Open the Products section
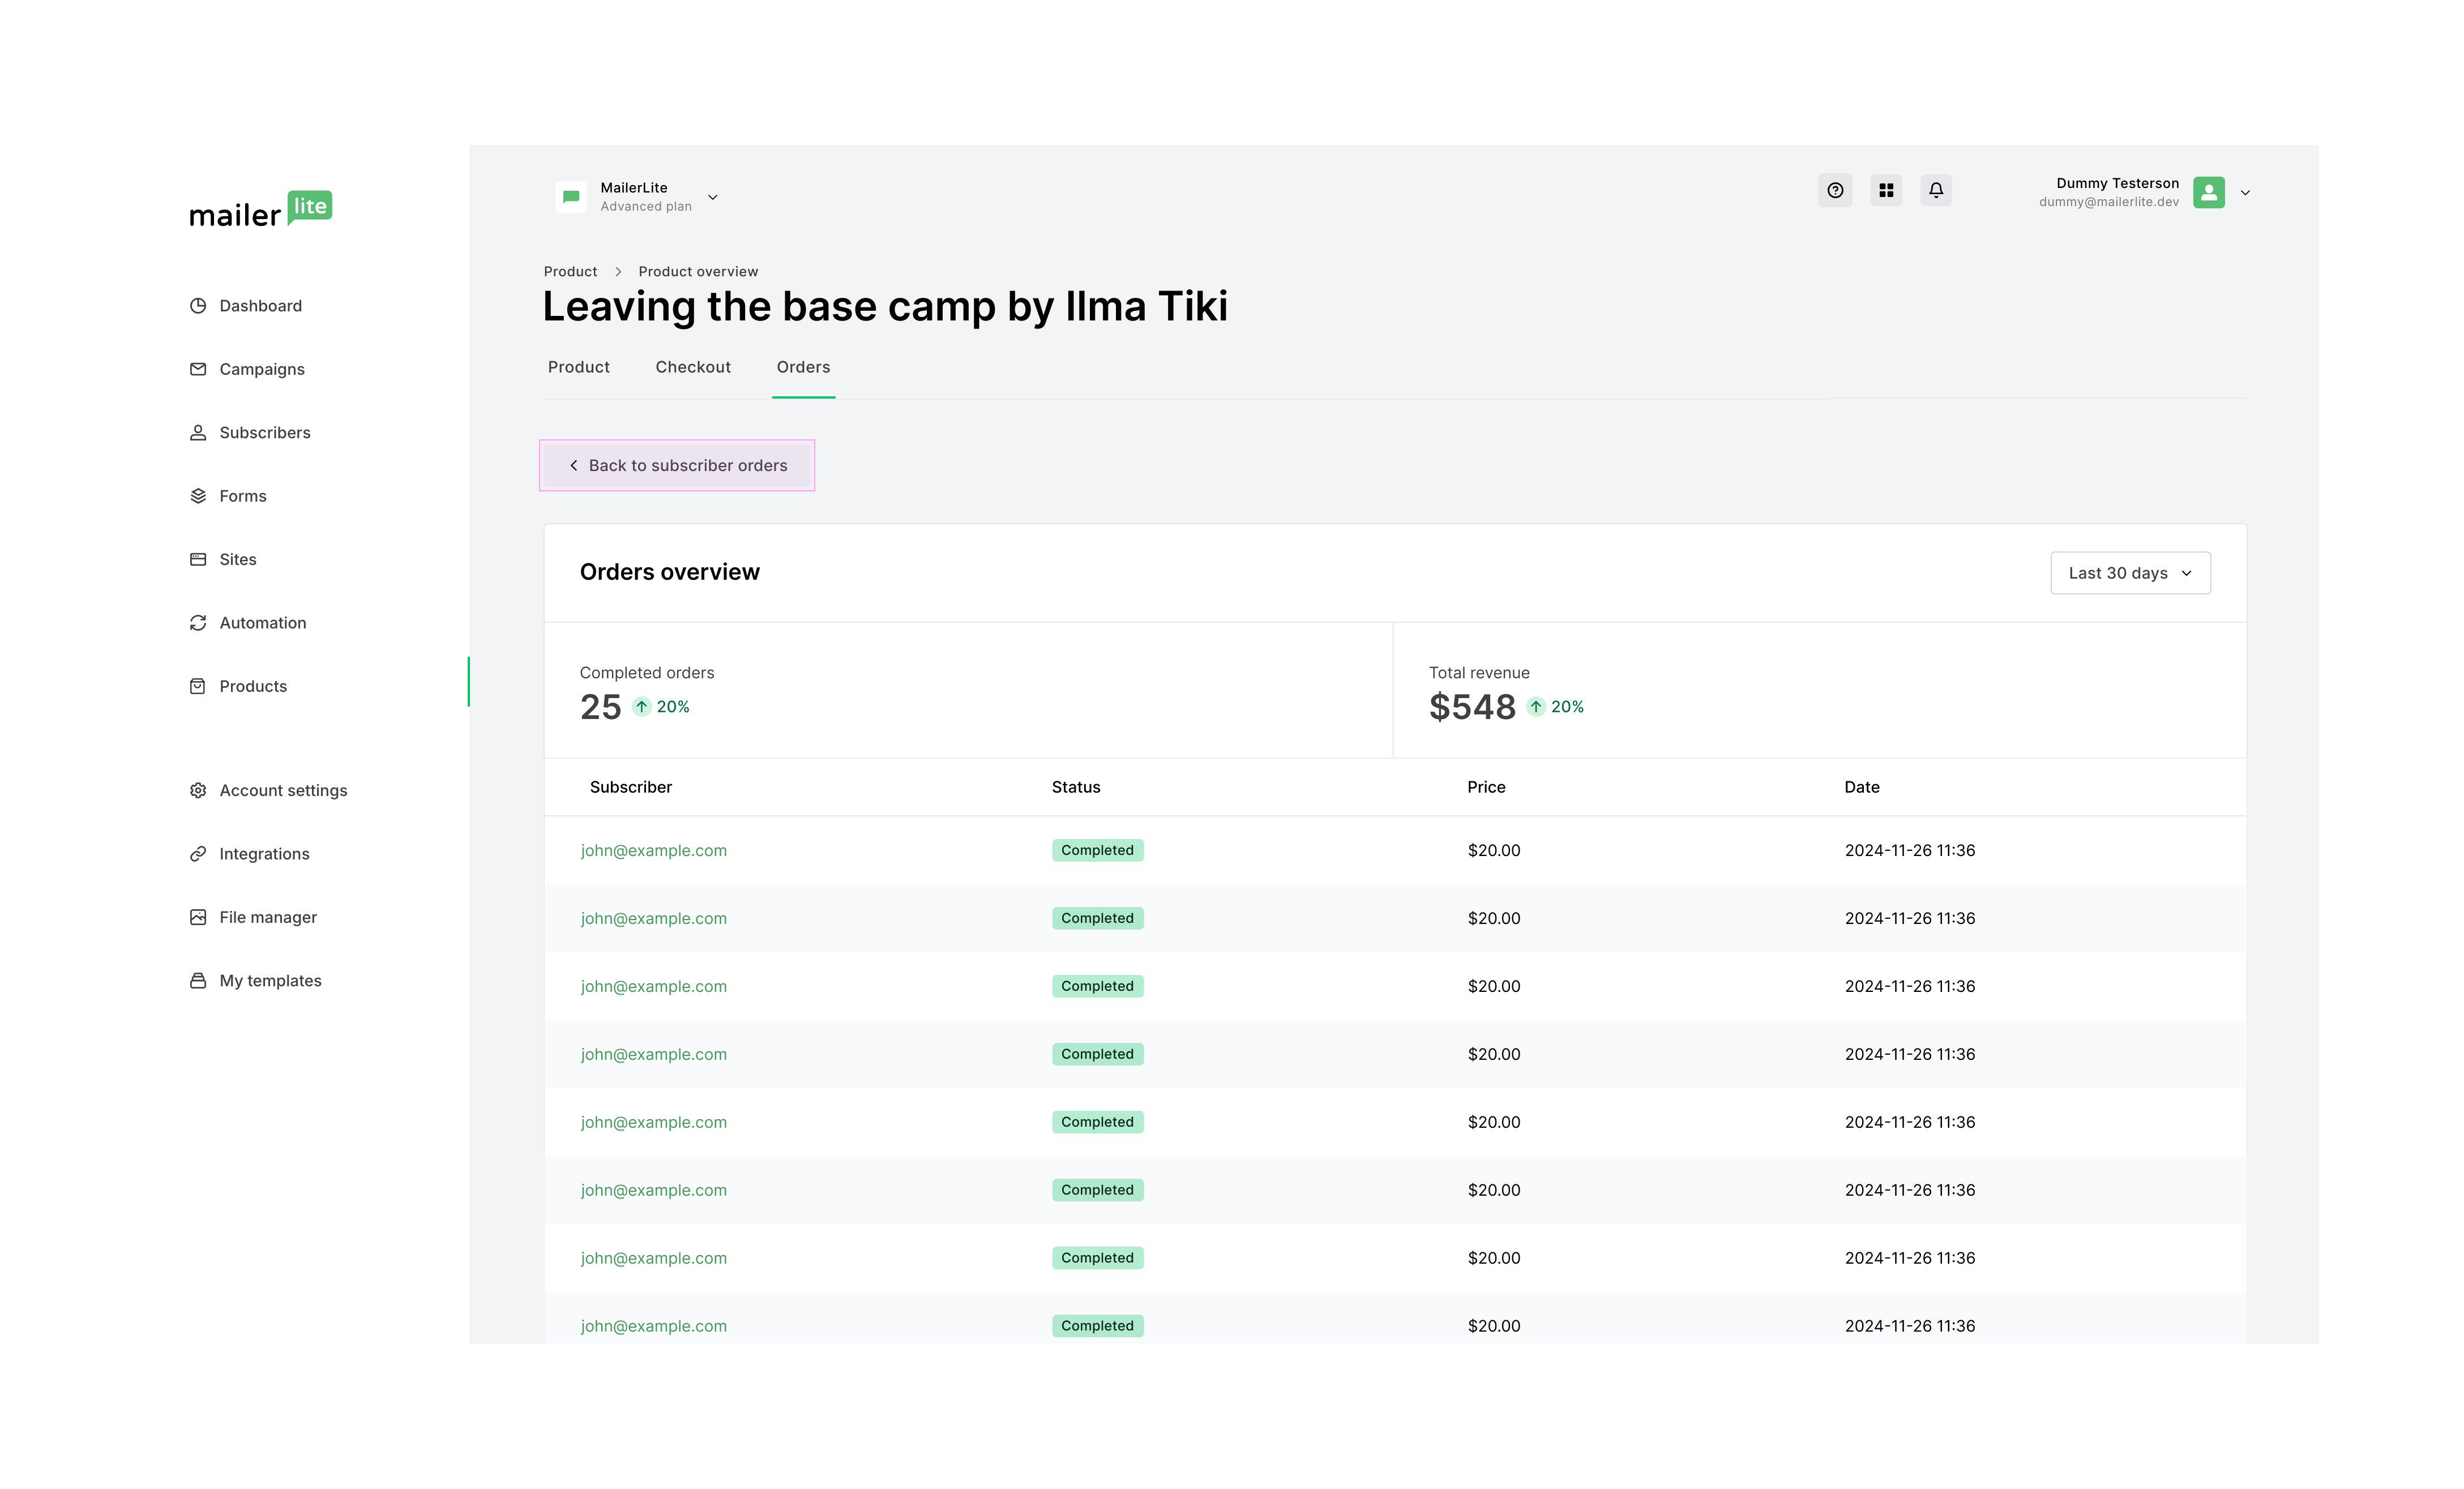The image size is (2464, 1489). [253, 685]
